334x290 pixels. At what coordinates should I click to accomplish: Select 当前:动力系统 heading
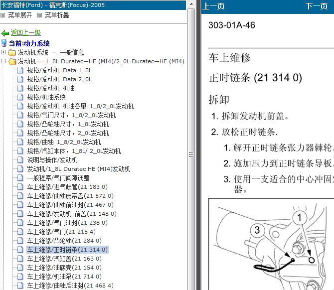(x=29, y=43)
